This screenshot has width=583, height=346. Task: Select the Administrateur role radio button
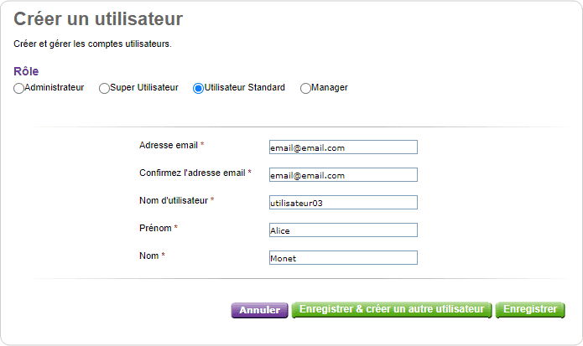(x=18, y=88)
